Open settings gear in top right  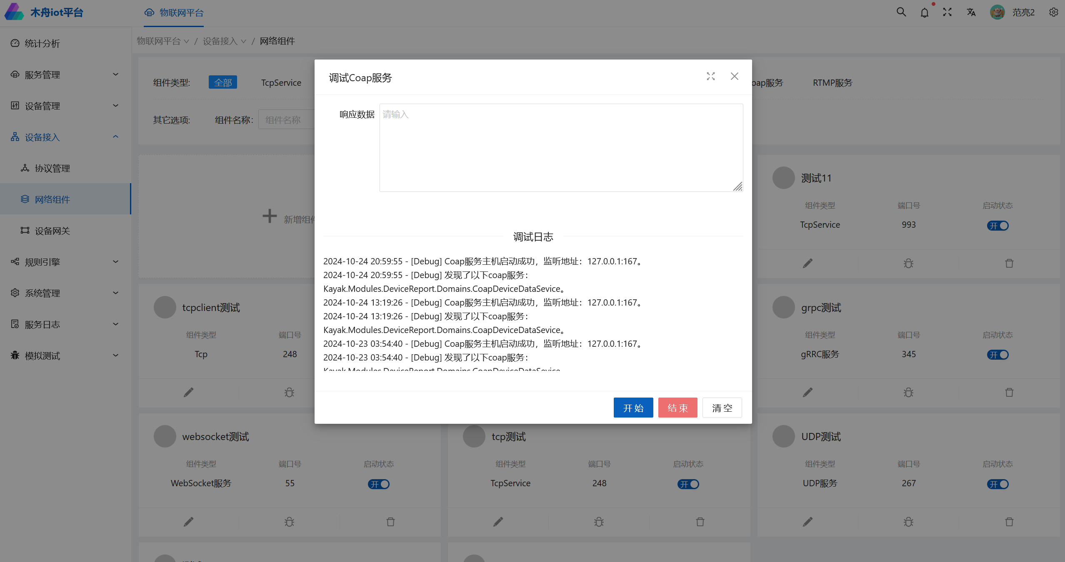(x=1054, y=12)
